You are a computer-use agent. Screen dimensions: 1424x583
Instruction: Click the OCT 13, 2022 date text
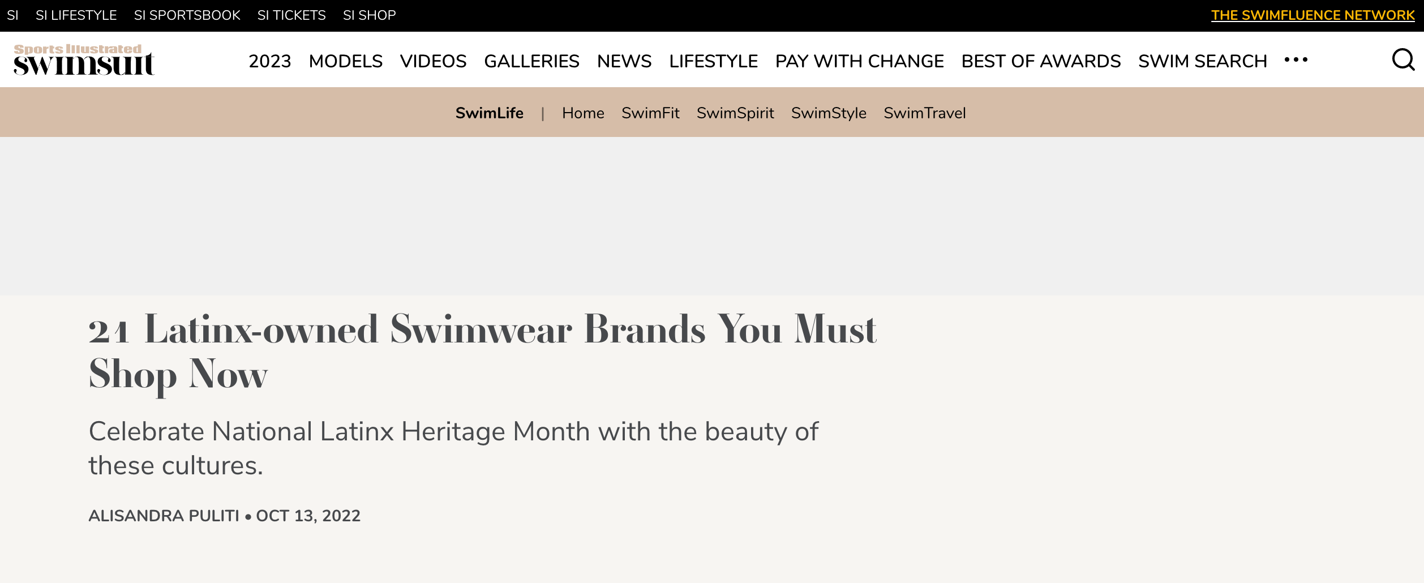[308, 516]
